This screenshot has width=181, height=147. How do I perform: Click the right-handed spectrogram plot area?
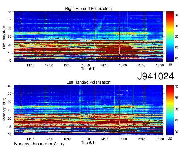click(88, 36)
